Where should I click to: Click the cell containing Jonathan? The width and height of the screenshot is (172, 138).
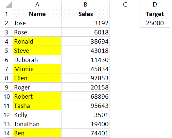37,124
